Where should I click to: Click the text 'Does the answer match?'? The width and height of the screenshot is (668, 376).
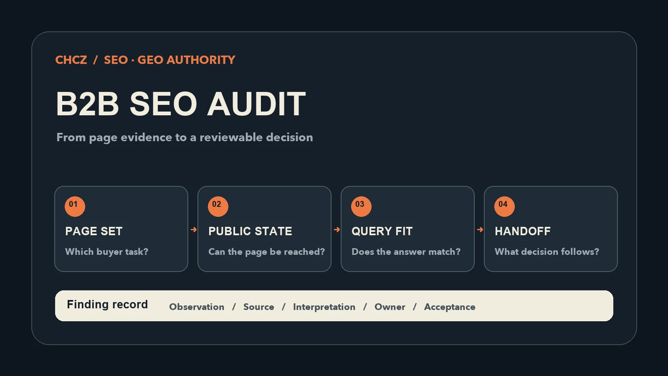406,252
